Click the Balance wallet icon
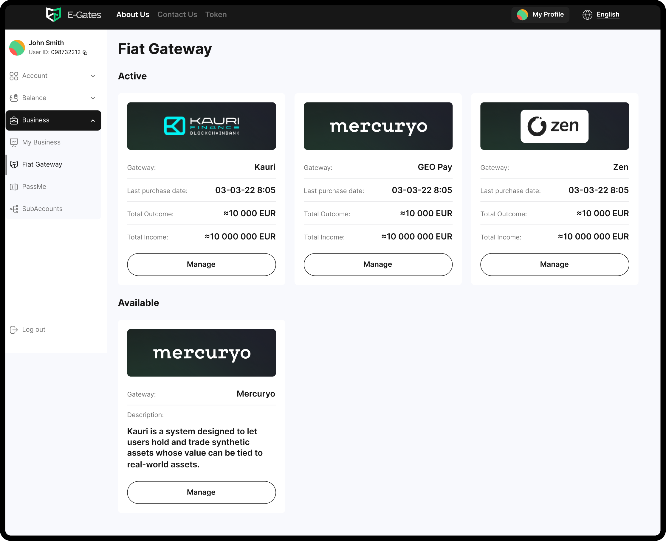 click(14, 98)
